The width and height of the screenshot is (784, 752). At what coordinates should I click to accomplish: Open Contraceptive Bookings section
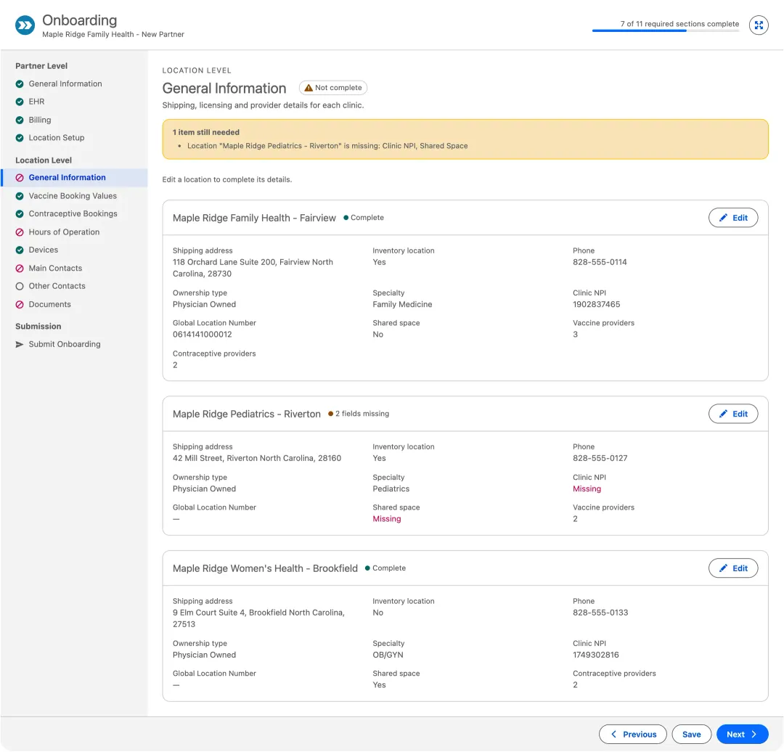(74, 214)
